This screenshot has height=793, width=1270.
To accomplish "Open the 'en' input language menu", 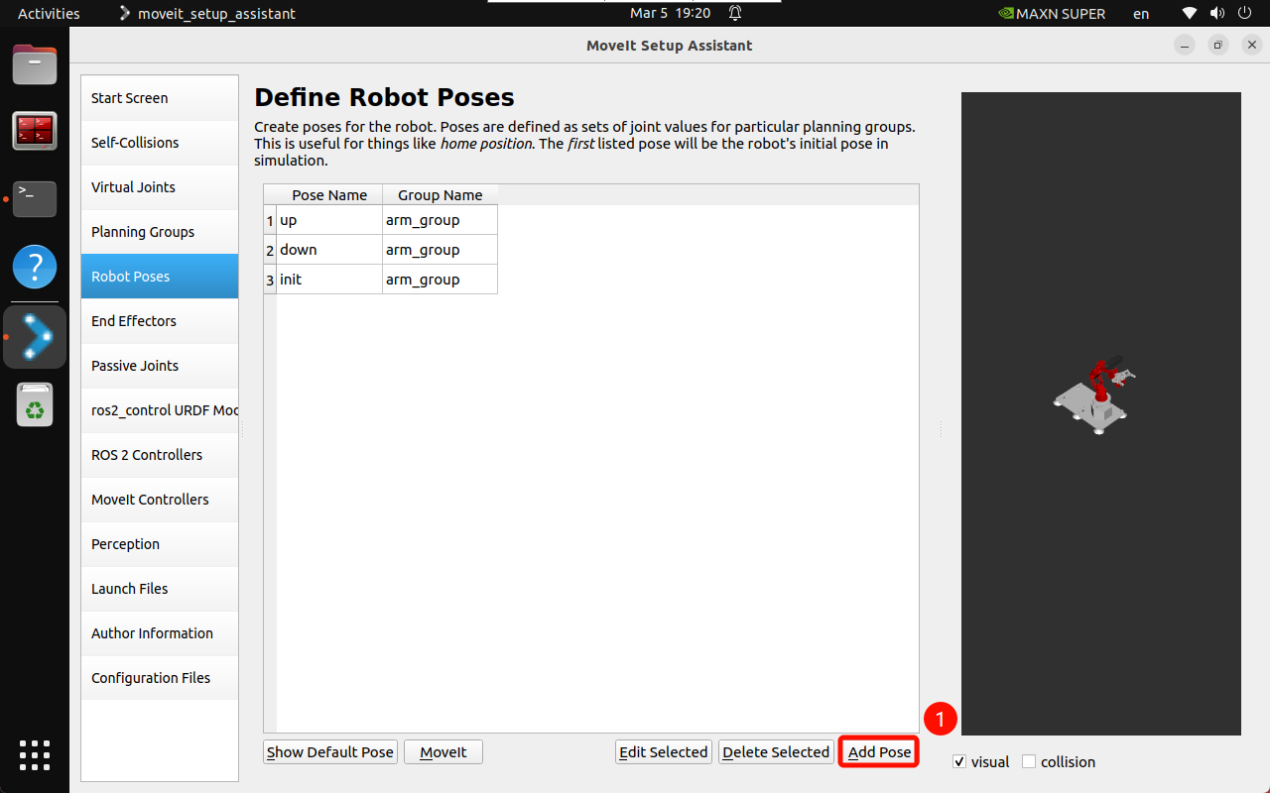I will coord(1141,14).
